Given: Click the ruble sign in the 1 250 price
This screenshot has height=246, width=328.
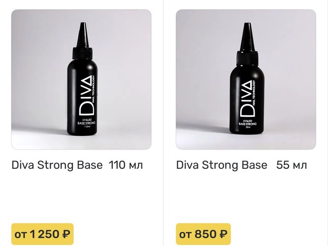Looking at the screenshot, I should click(66, 234).
